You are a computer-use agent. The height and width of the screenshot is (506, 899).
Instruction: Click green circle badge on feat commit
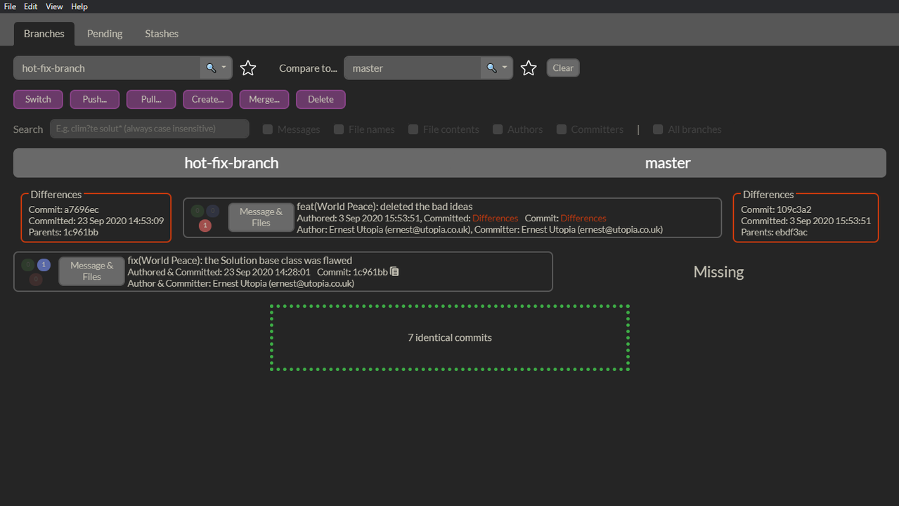198,211
